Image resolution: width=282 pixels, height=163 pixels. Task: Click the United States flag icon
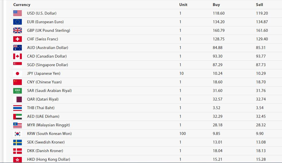(x=18, y=13)
